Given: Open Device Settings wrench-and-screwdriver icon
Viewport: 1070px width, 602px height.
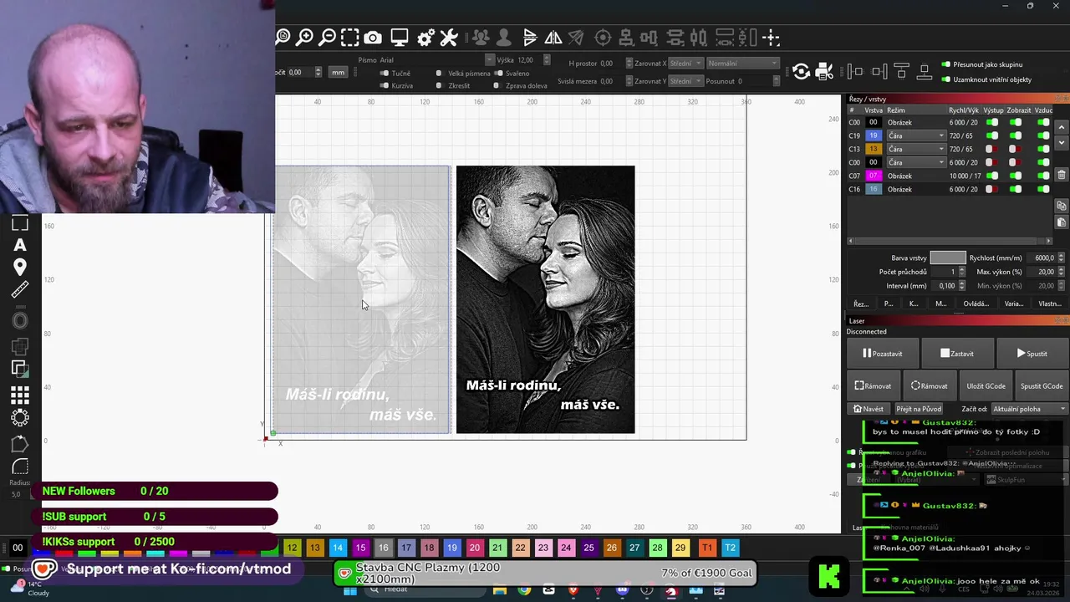Looking at the screenshot, I should coord(449,38).
